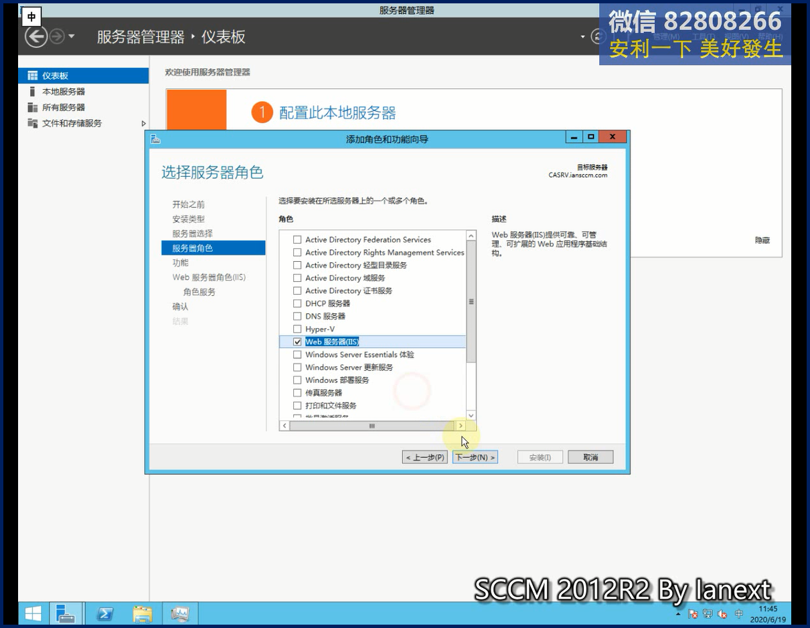This screenshot has height=628, width=810.
Task: Go to the 功能 wizard step
Action: [181, 262]
